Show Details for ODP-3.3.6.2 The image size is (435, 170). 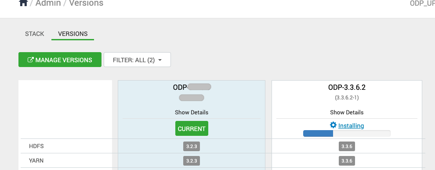point(347,113)
